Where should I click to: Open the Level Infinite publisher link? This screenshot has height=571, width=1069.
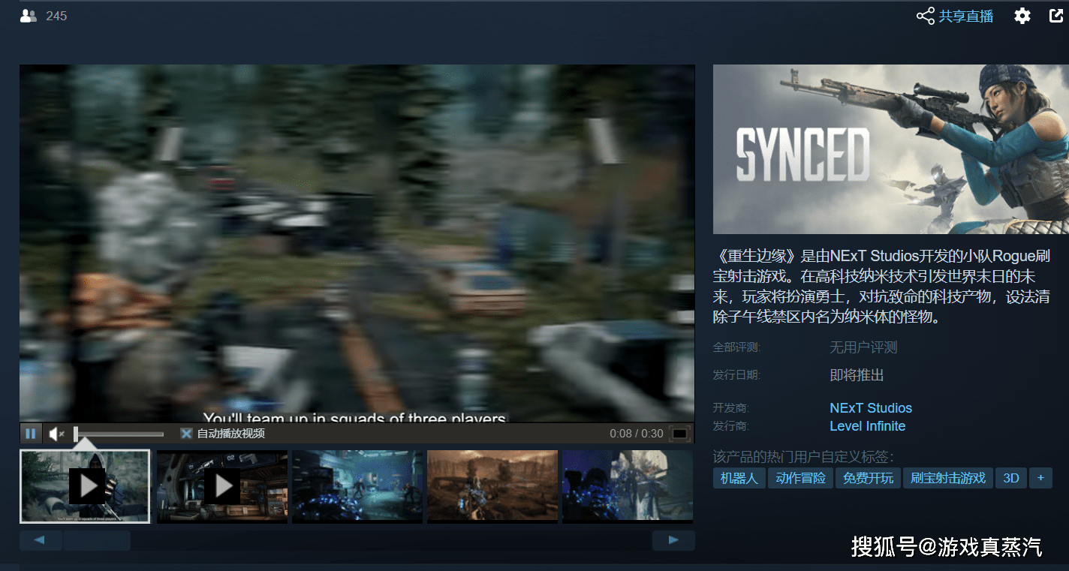[x=868, y=426]
